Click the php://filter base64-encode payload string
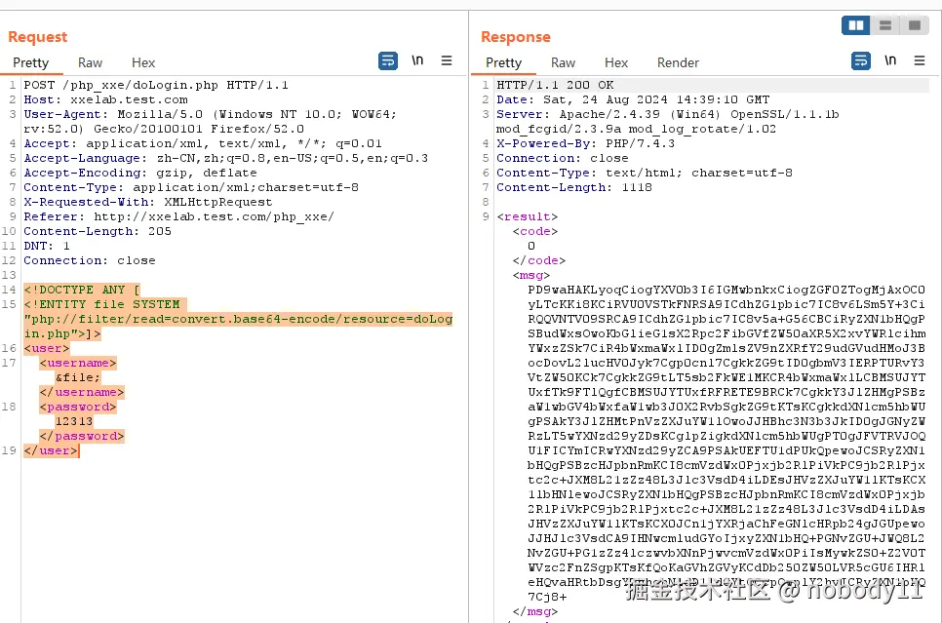 (238, 327)
